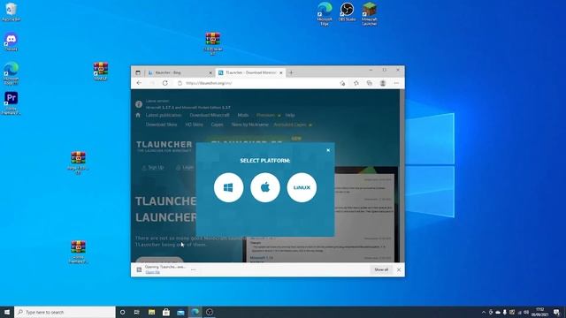Add this page to favorites
Screen dimensions: 566x318
[342, 83]
